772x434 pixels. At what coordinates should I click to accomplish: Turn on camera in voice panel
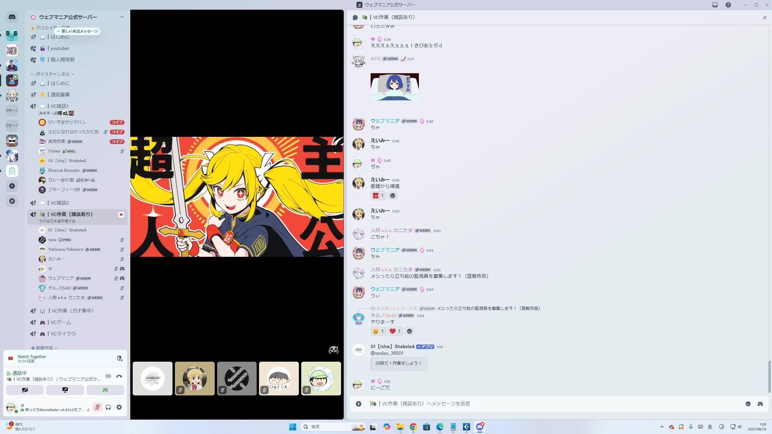click(25, 390)
